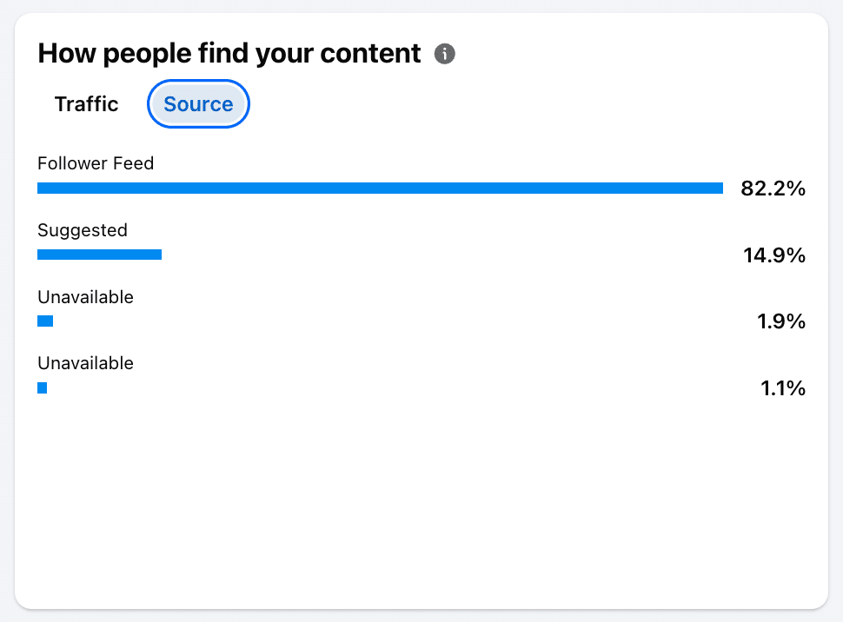This screenshot has height=622, width=843.
Task: Click the 1.9% percentage text
Action: click(x=781, y=322)
